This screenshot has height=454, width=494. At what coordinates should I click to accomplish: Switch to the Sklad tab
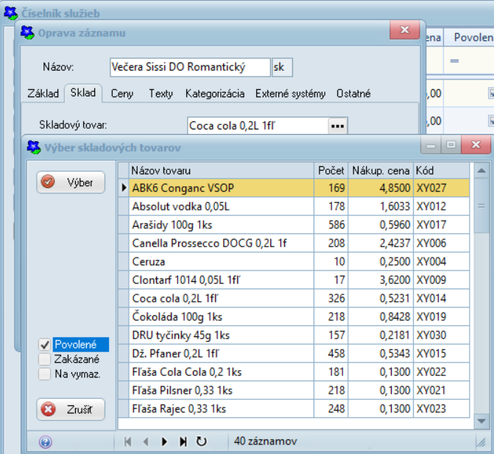point(83,93)
